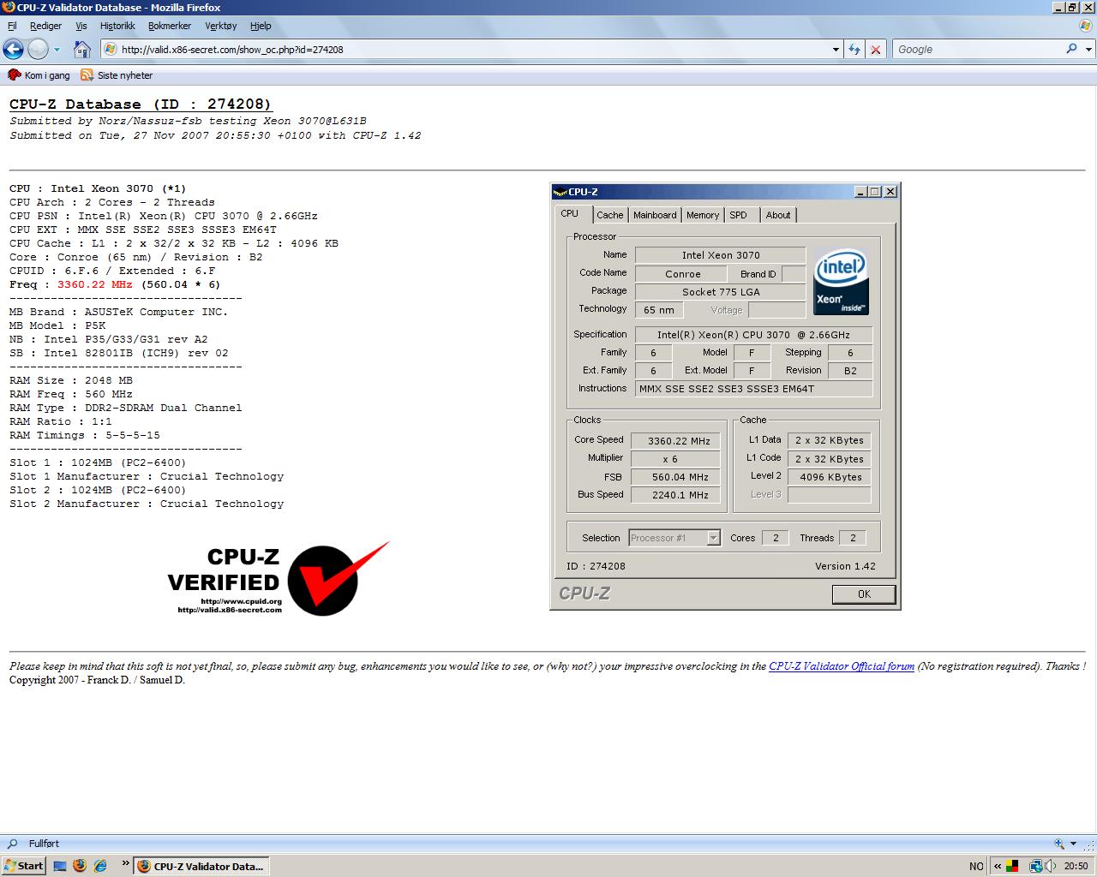Open the Hjelp menu
Image resolution: width=1097 pixels, height=877 pixels.
(x=261, y=26)
